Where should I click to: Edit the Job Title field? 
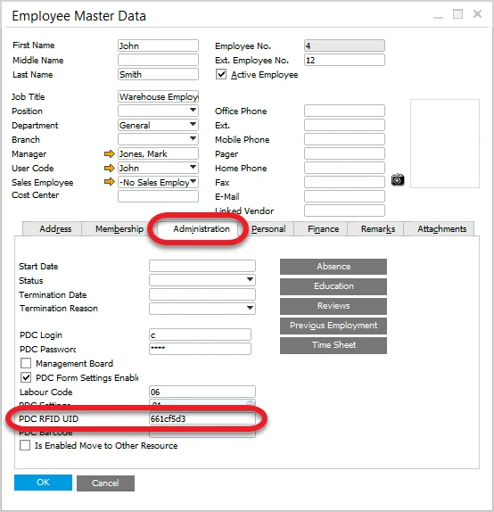point(158,96)
